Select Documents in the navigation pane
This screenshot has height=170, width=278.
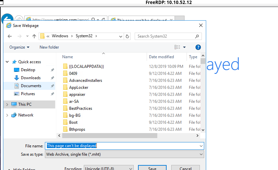(31, 86)
